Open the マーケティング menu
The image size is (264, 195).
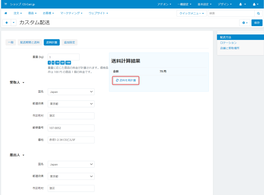[71, 13]
